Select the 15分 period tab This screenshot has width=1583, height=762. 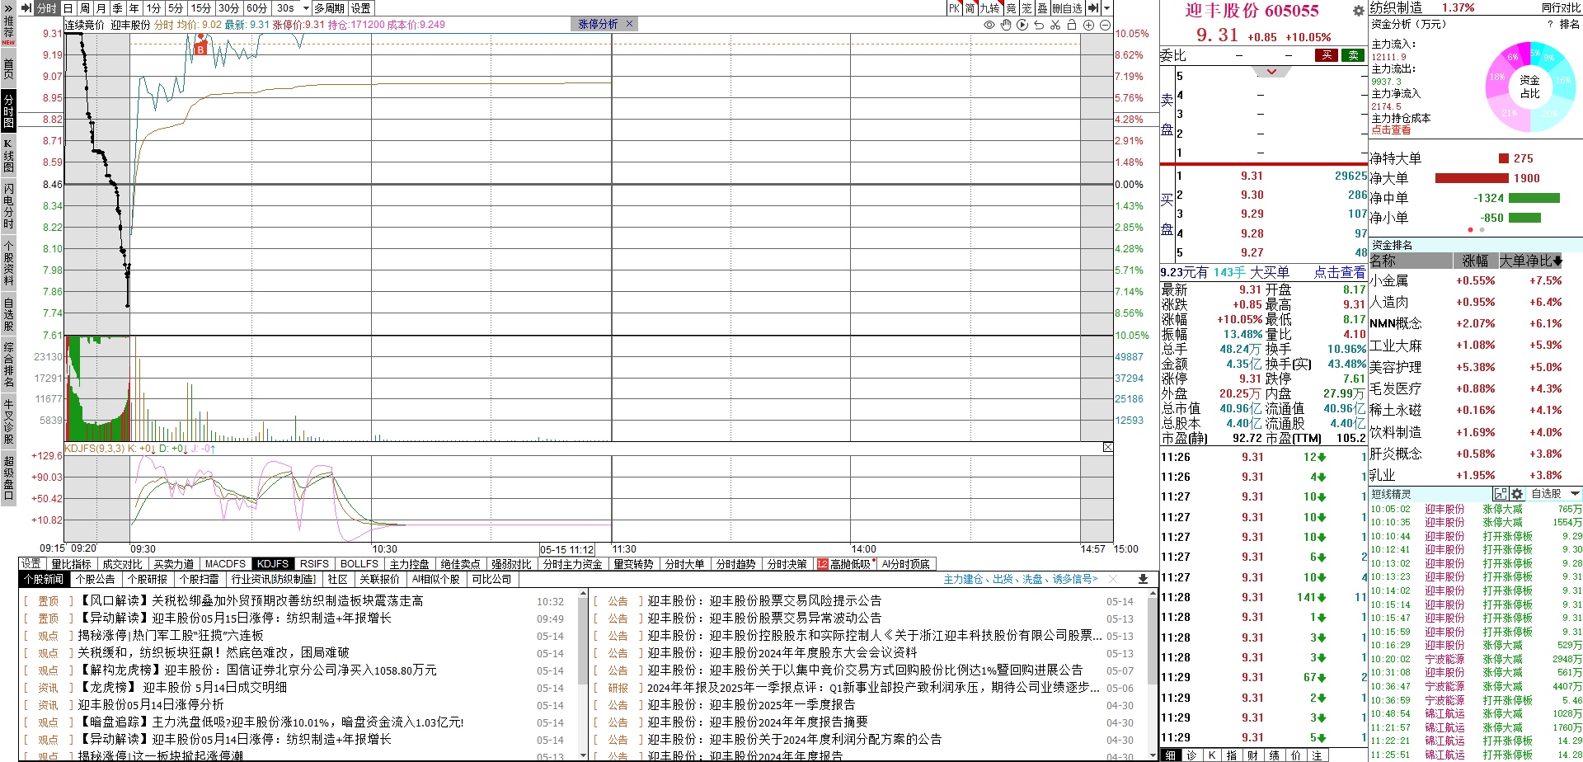pyautogui.click(x=201, y=8)
